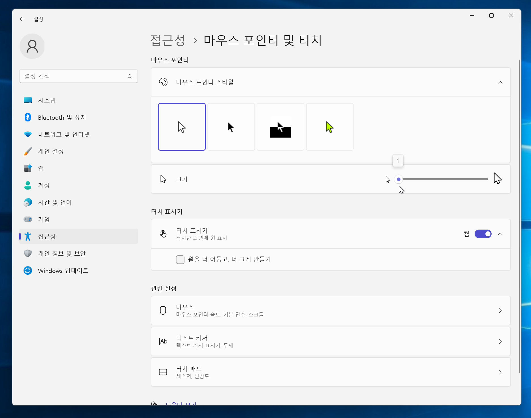
Task: Select the inverted mouse pointer style
Action: (281, 127)
